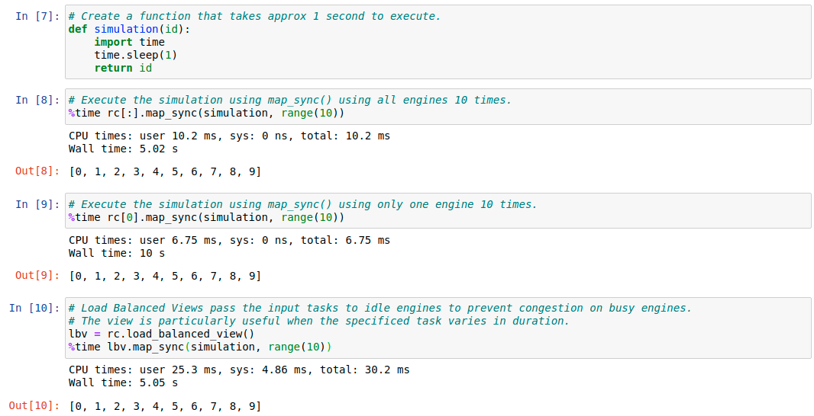Place cursor on time.sleep(1) line
The image size is (814, 416).
135,55
